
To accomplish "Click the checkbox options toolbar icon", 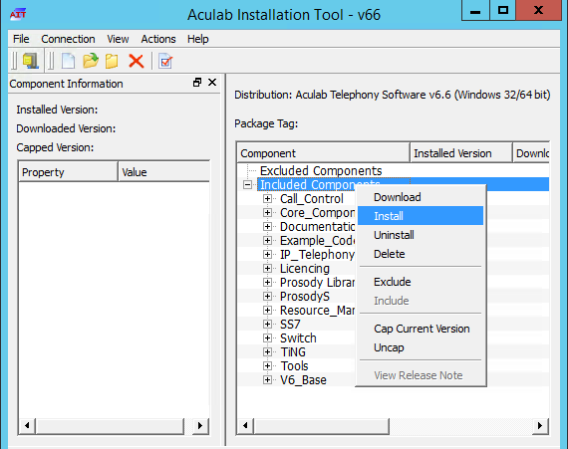I will coord(165,61).
